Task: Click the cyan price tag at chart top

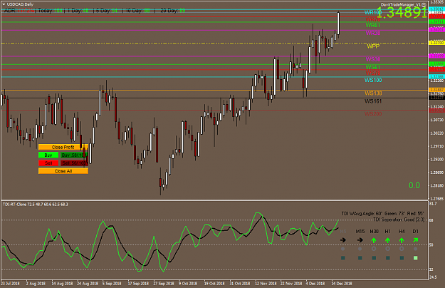Action: click(436, 9)
